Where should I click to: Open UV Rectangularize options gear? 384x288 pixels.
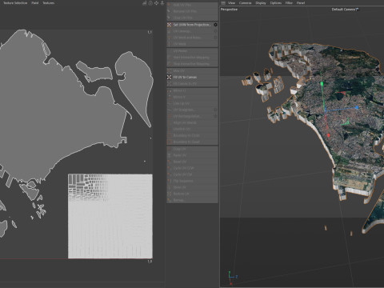215,116
